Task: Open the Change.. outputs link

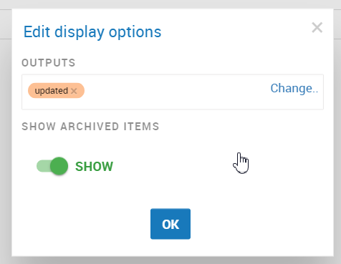Action: point(294,88)
